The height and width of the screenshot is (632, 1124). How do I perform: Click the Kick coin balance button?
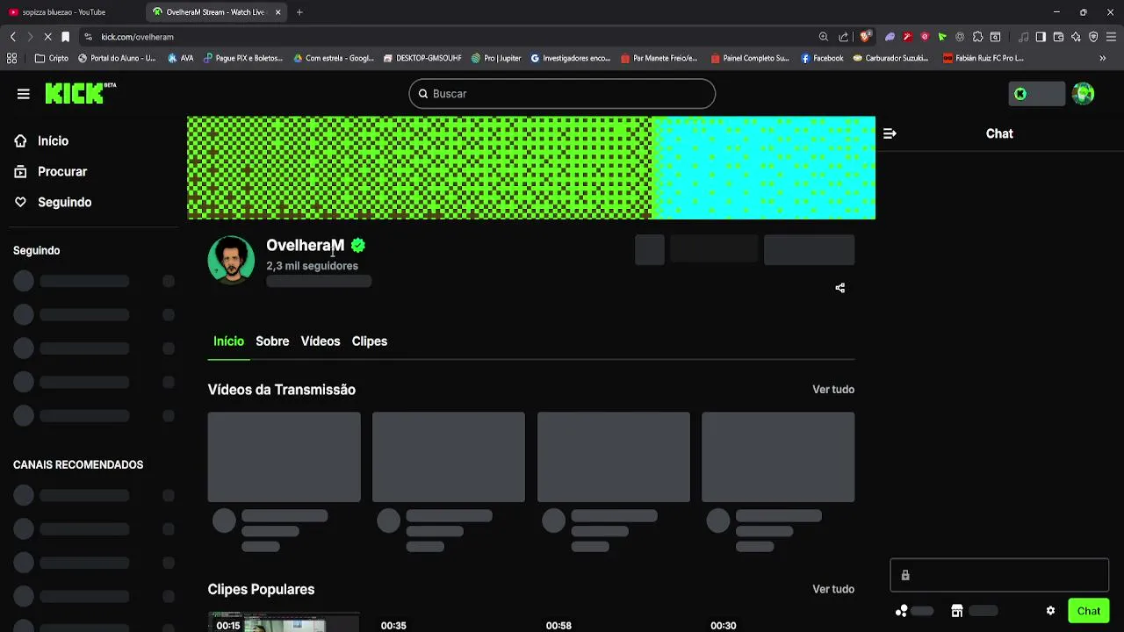1036,94
